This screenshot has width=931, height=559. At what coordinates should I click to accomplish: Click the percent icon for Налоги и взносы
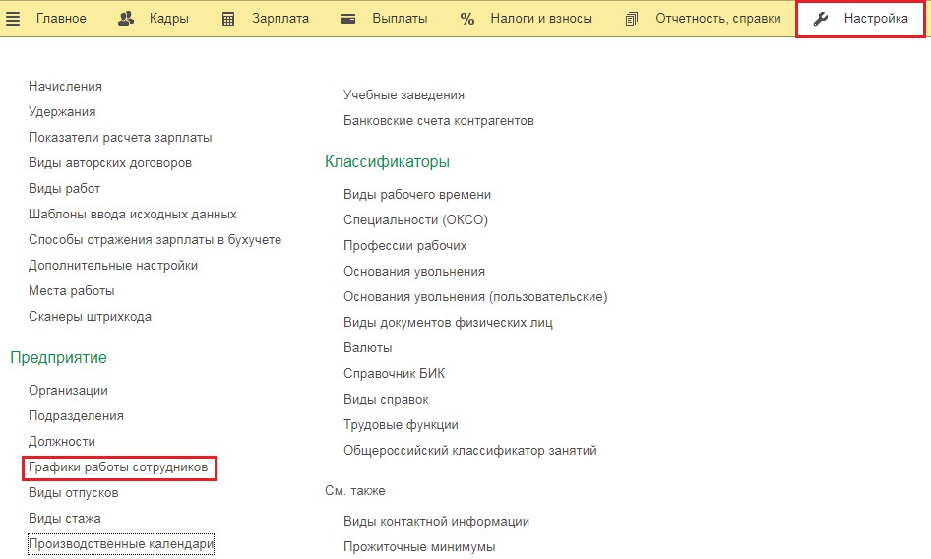click(467, 19)
